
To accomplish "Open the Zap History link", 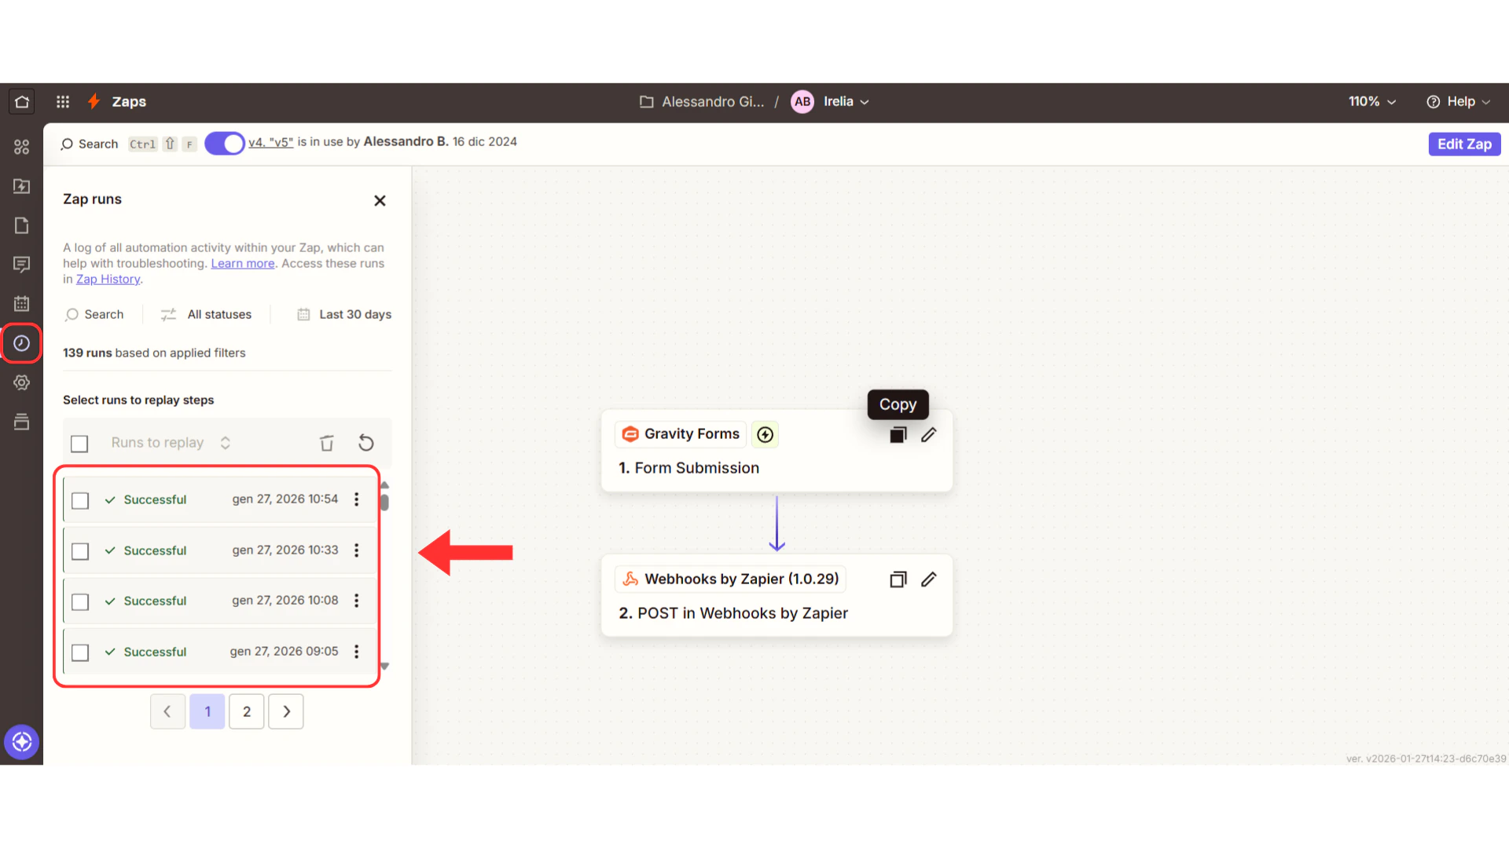I will point(108,279).
